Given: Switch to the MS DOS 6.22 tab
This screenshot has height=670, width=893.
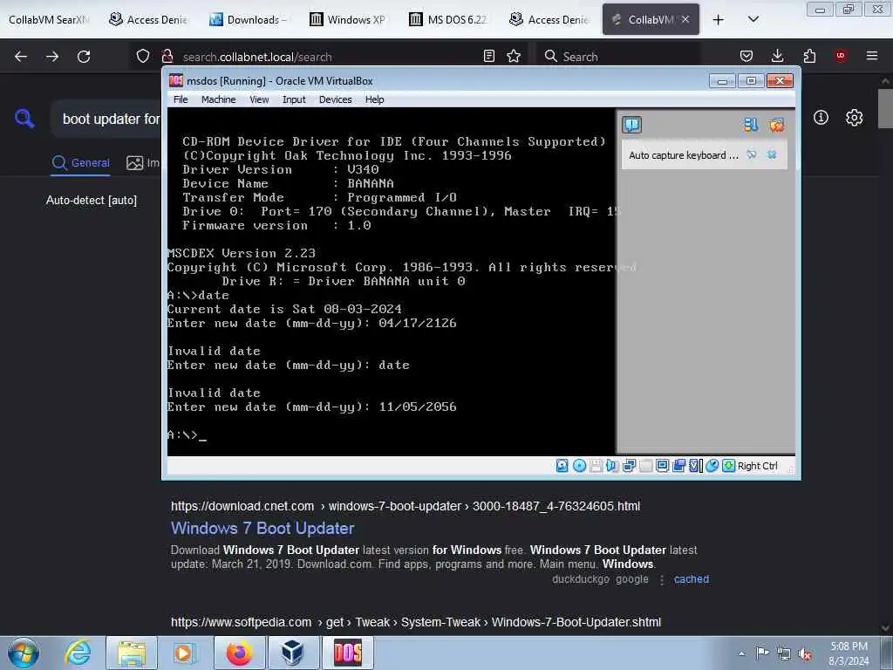Looking at the screenshot, I should coord(447,20).
